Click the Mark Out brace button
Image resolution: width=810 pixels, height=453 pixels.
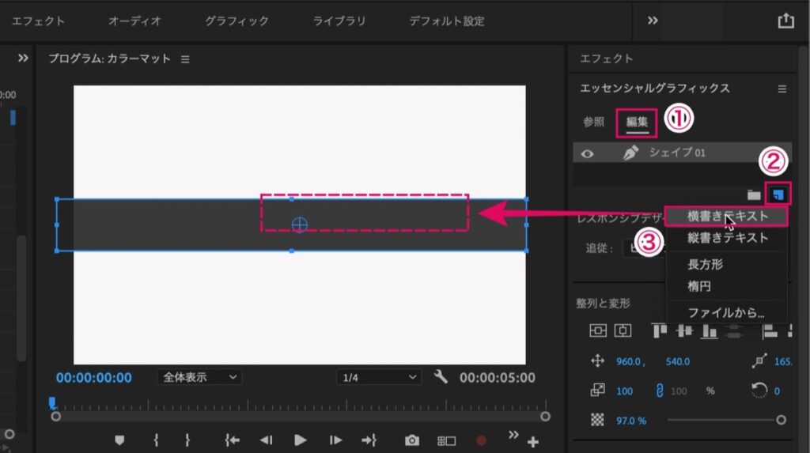187,440
